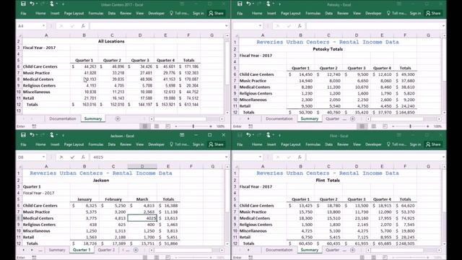The height and width of the screenshot is (260, 462).
Task: Save the Petosky workbook
Action: (240, 4)
